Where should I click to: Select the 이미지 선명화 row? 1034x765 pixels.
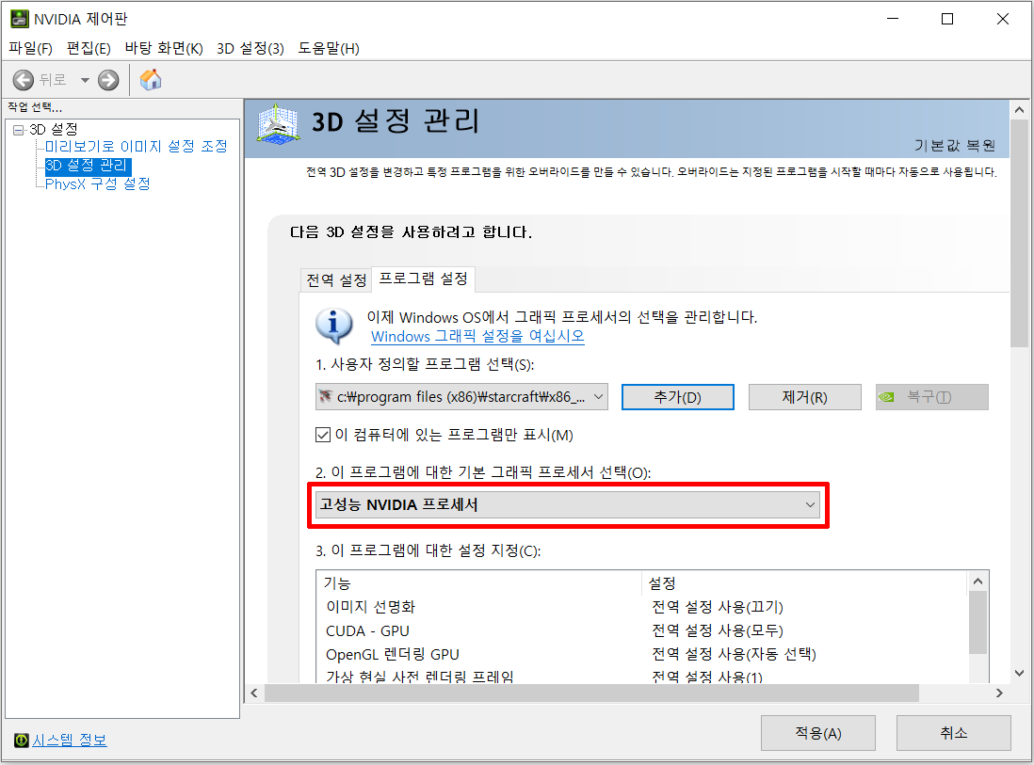pyautogui.click(x=641, y=607)
